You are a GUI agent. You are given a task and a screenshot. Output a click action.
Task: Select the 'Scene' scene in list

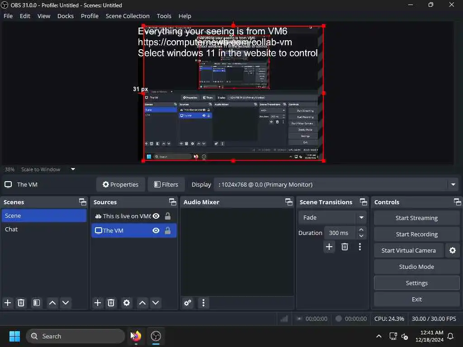coord(44,216)
